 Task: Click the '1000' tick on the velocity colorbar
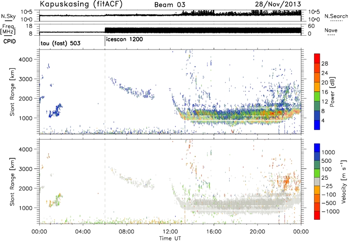[x=328, y=152]
